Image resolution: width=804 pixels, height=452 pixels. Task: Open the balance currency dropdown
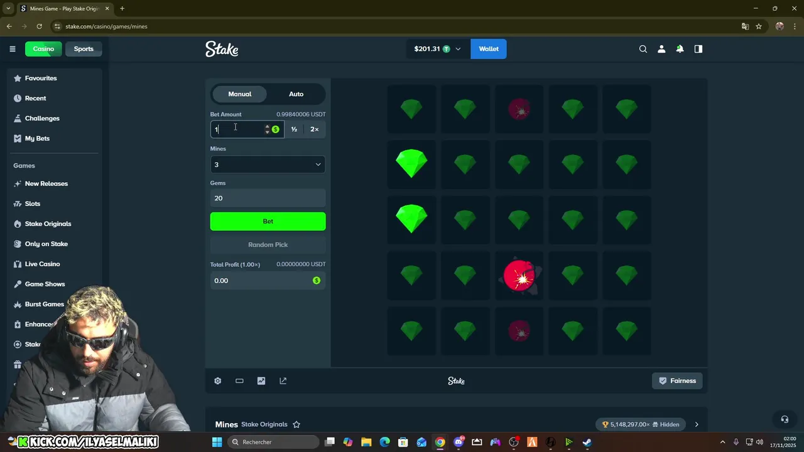click(x=438, y=49)
